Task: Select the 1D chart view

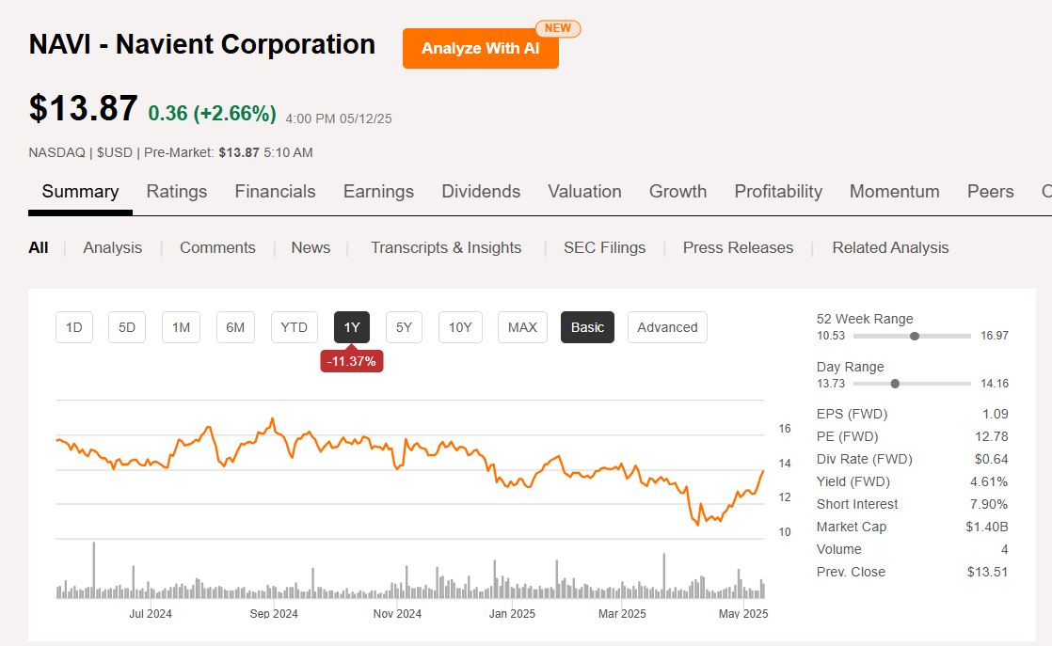Action: (x=74, y=327)
